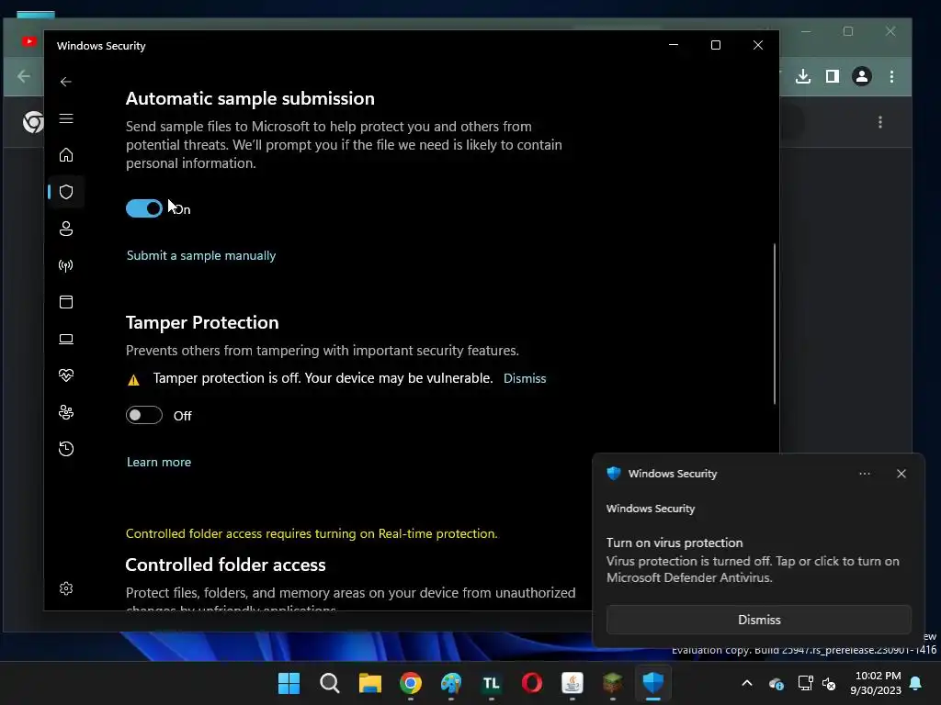
Task: Click the Turn on virus protection notification text
Action: (x=675, y=543)
